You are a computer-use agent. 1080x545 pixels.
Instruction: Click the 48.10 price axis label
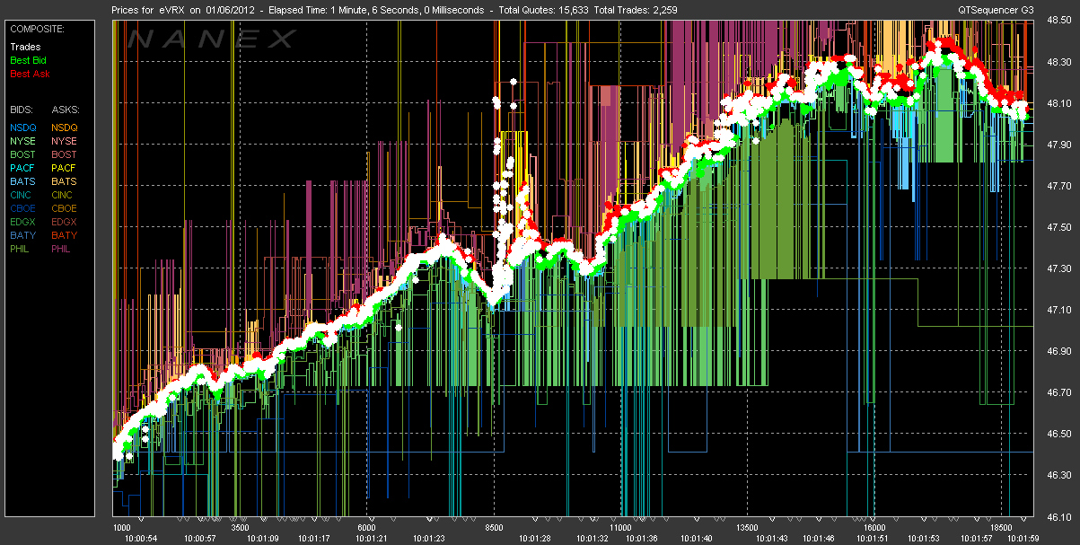(1060, 104)
